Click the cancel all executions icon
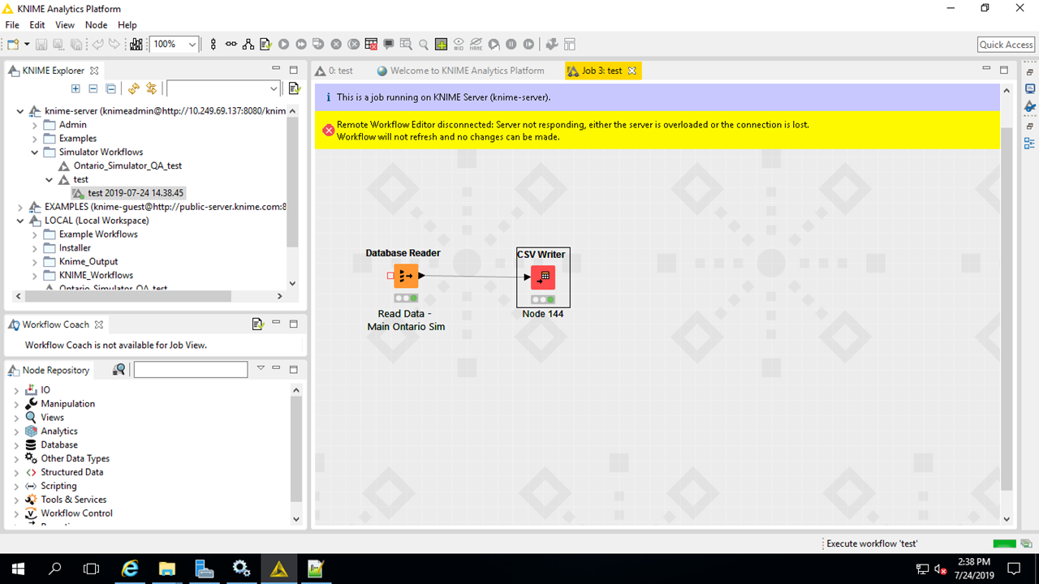The width and height of the screenshot is (1039, 584). pyautogui.click(x=354, y=45)
